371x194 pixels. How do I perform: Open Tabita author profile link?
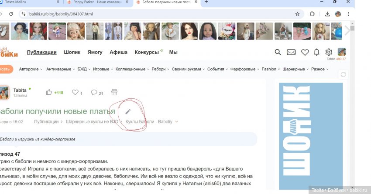(x=20, y=90)
